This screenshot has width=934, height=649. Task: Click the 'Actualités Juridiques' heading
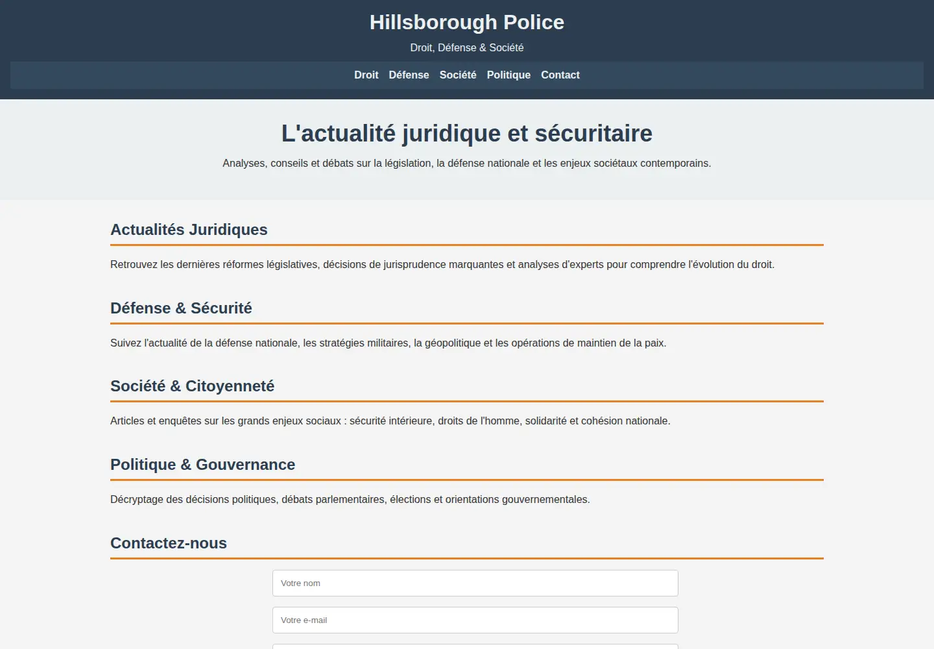click(189, 230)
